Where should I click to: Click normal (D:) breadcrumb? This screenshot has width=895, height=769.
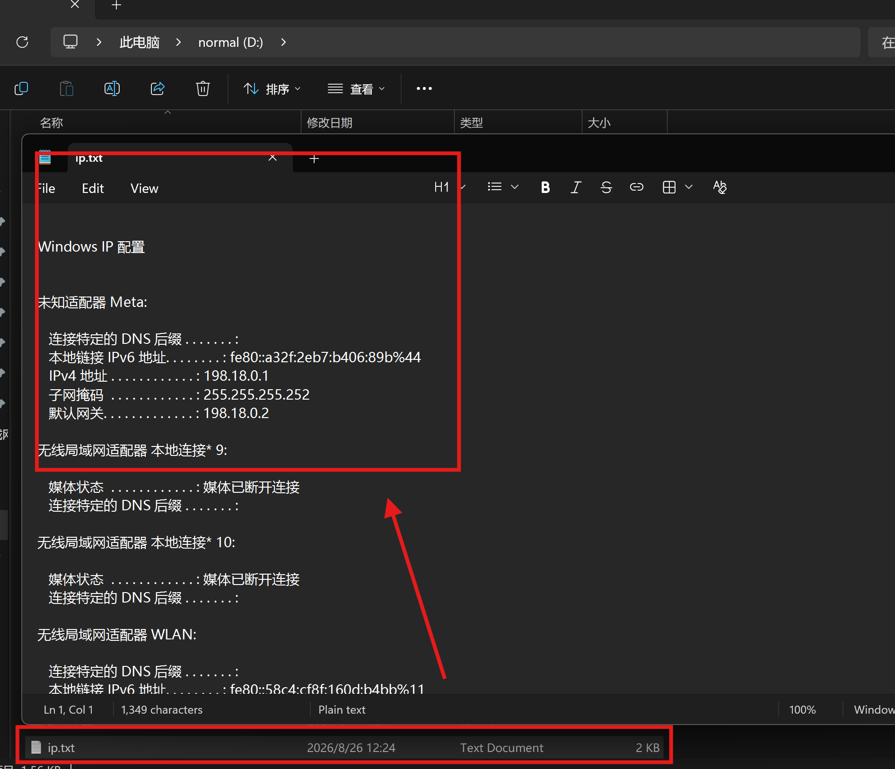coord(230,42)
